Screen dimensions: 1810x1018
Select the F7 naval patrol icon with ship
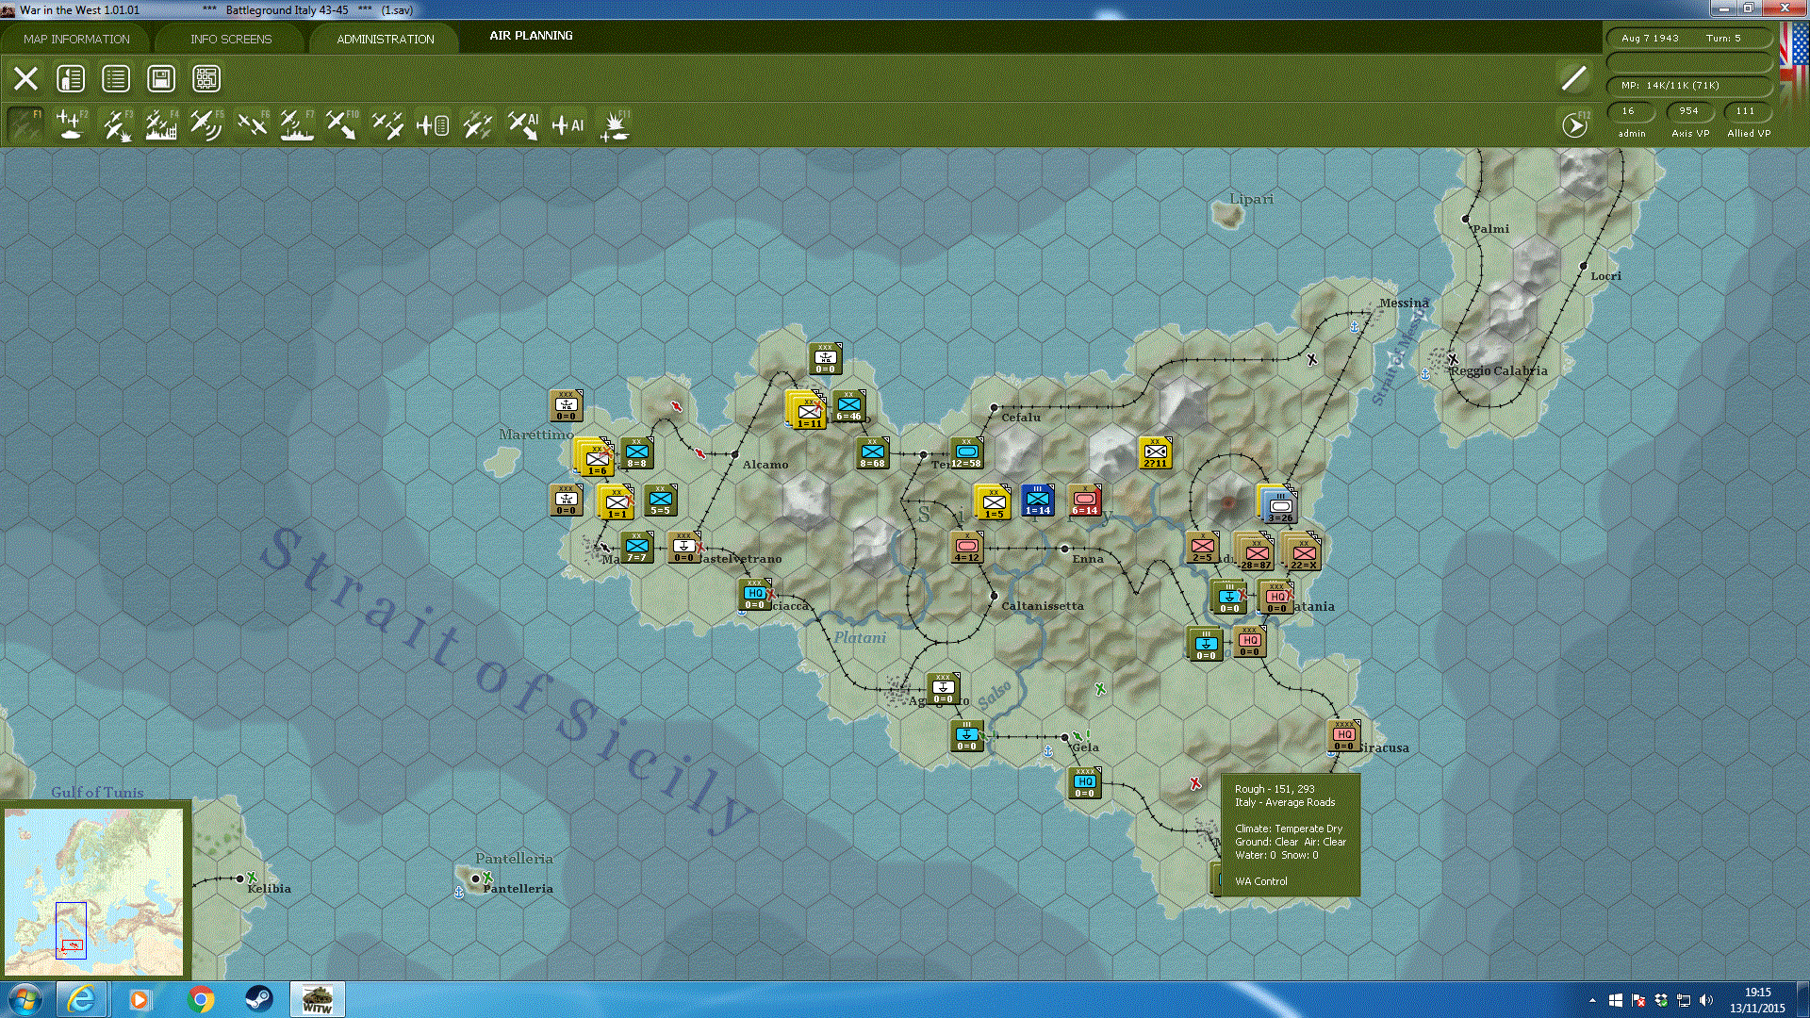[x=297, y=124]
